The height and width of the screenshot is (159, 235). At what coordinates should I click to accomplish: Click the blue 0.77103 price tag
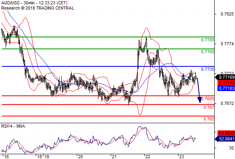226,88
